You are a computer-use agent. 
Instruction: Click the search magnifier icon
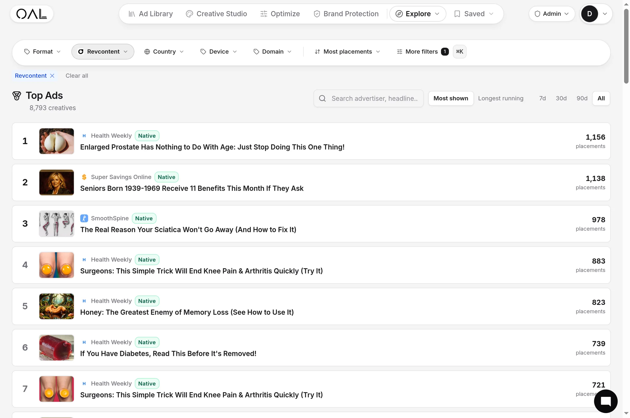[x=322, y=98]
